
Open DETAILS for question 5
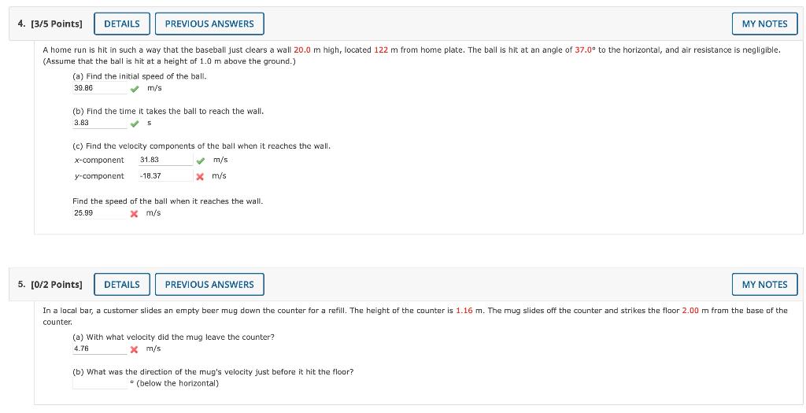(x=122, y=285)
